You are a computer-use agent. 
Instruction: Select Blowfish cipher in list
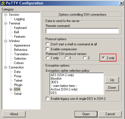[77, 79]
